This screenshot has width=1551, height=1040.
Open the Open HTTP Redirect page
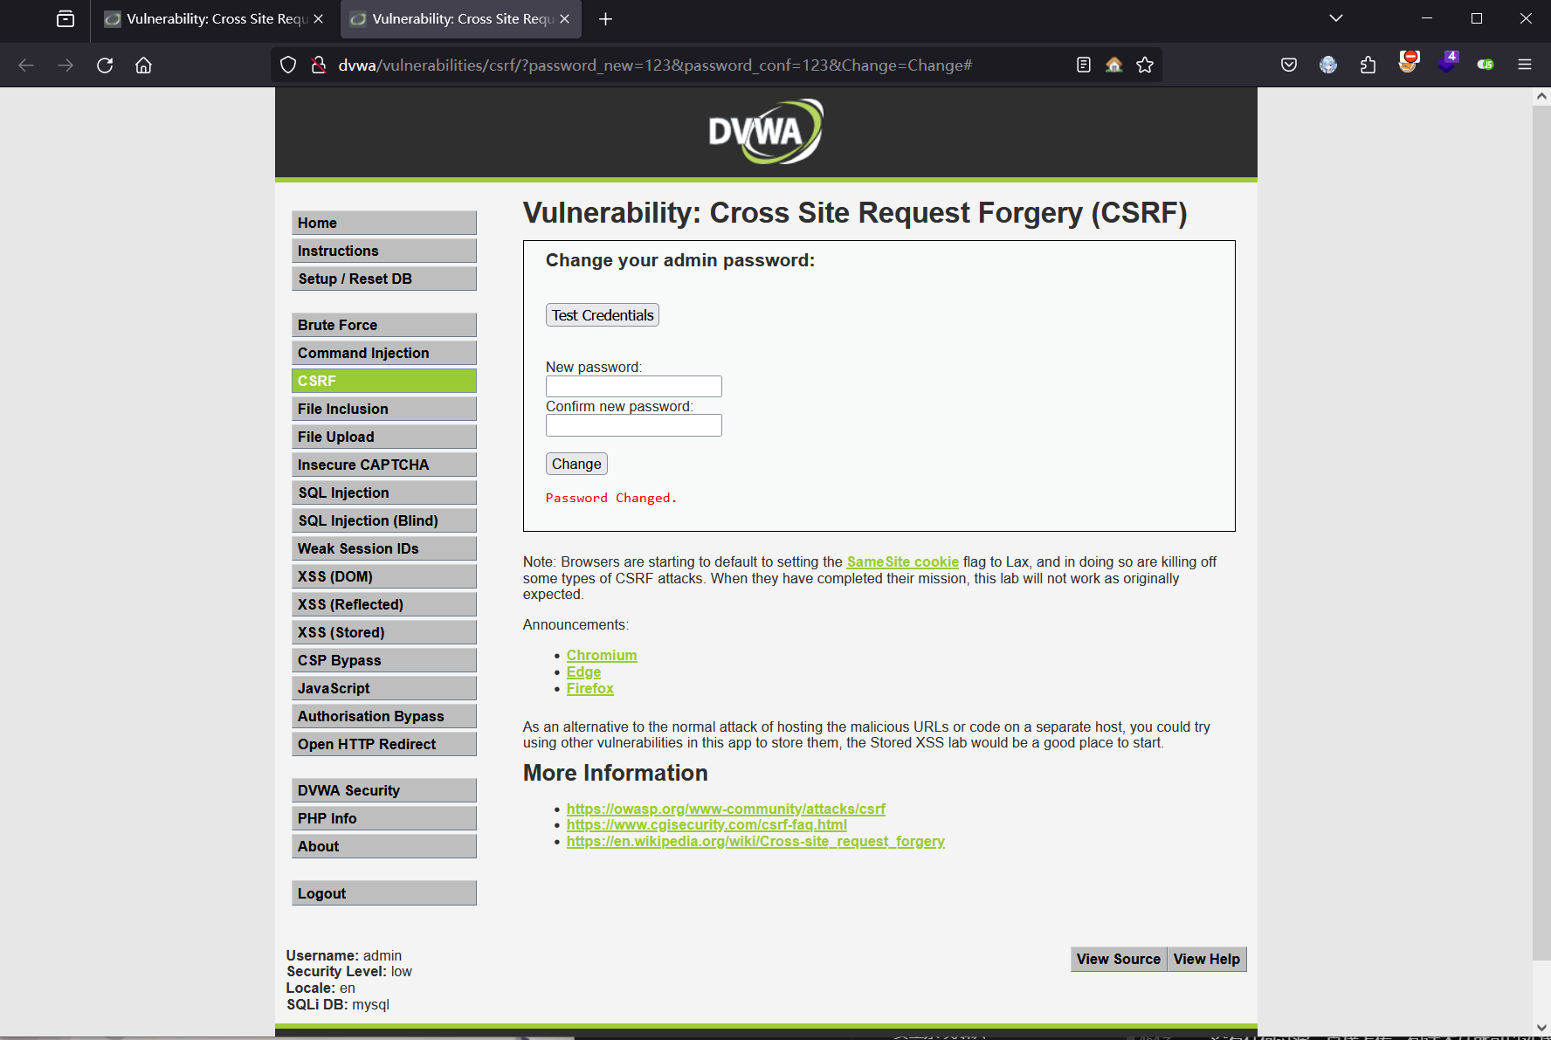pos(384,744)
